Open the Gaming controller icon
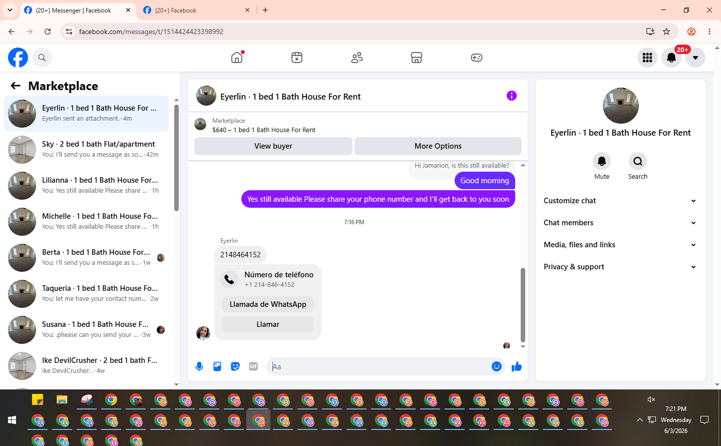The height and width of the screenshot is (446, 721). click(477, 58)
